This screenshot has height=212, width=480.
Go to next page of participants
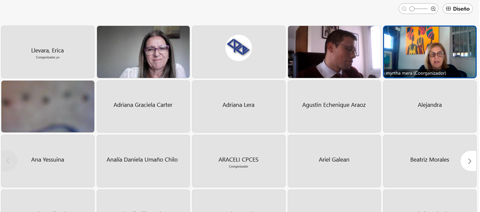(x=469, y=161)
